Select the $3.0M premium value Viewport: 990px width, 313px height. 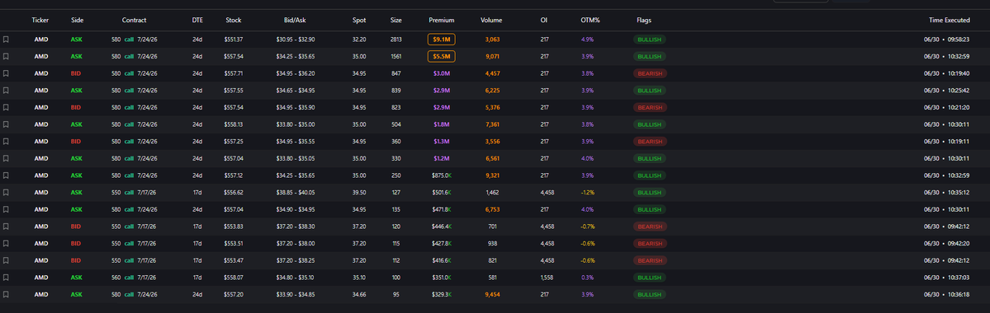(x=442, y=73)
